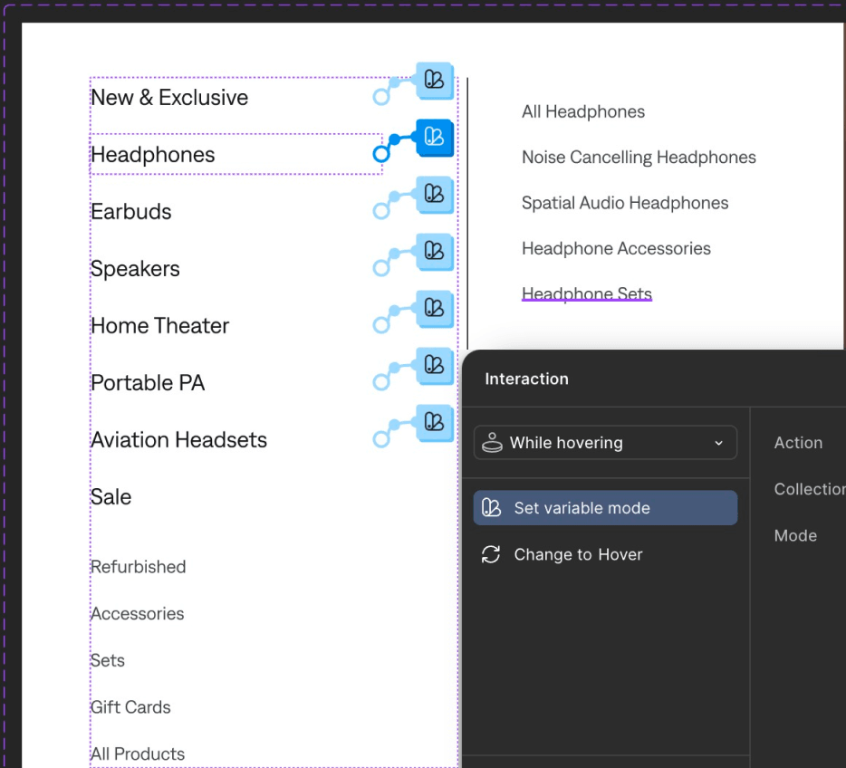Click the Mode label in interaction panel

click(796, 535)
